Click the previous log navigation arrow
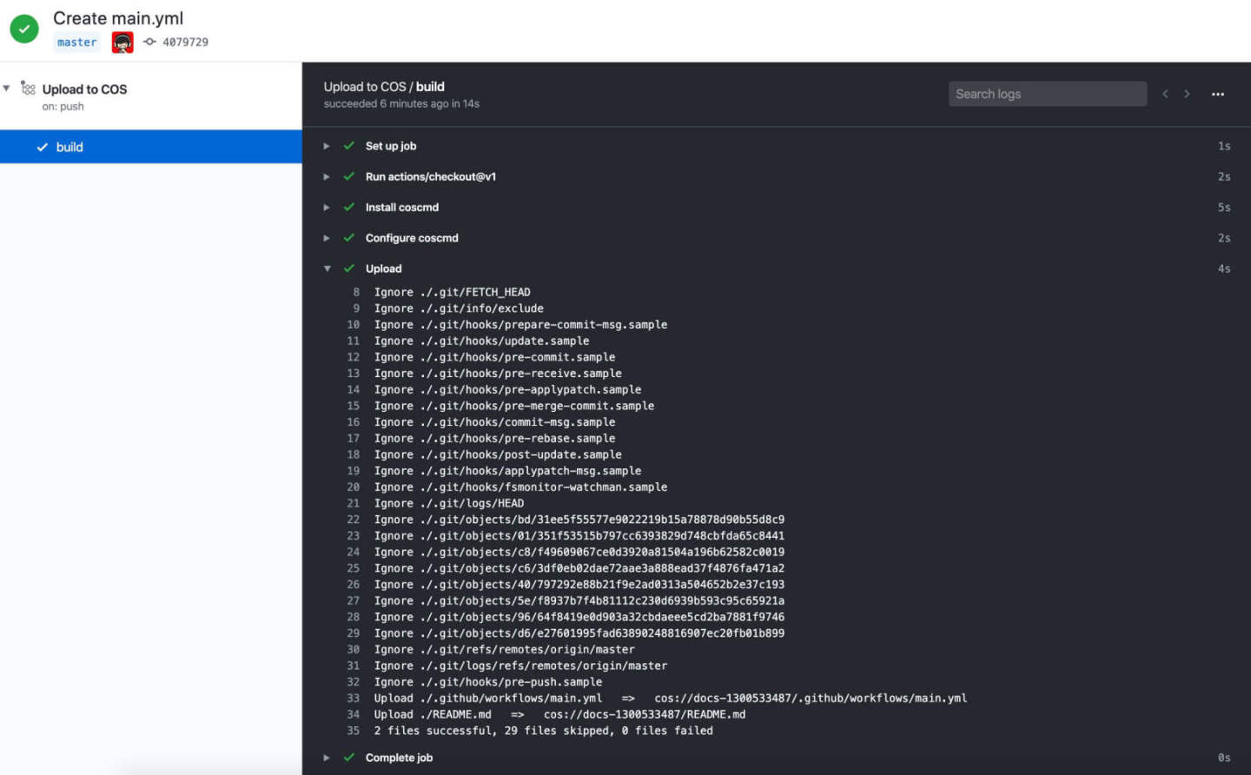The image size is (1251, 775). pyautogui.click(x=1165, y=93)
